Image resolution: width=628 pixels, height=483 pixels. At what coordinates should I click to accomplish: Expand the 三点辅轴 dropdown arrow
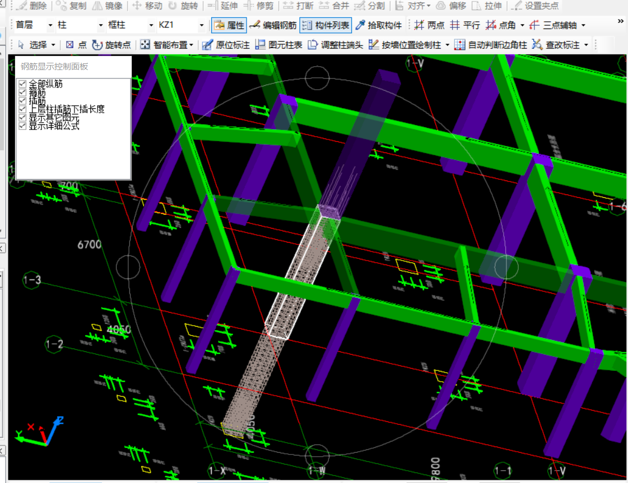coord(583,25)
